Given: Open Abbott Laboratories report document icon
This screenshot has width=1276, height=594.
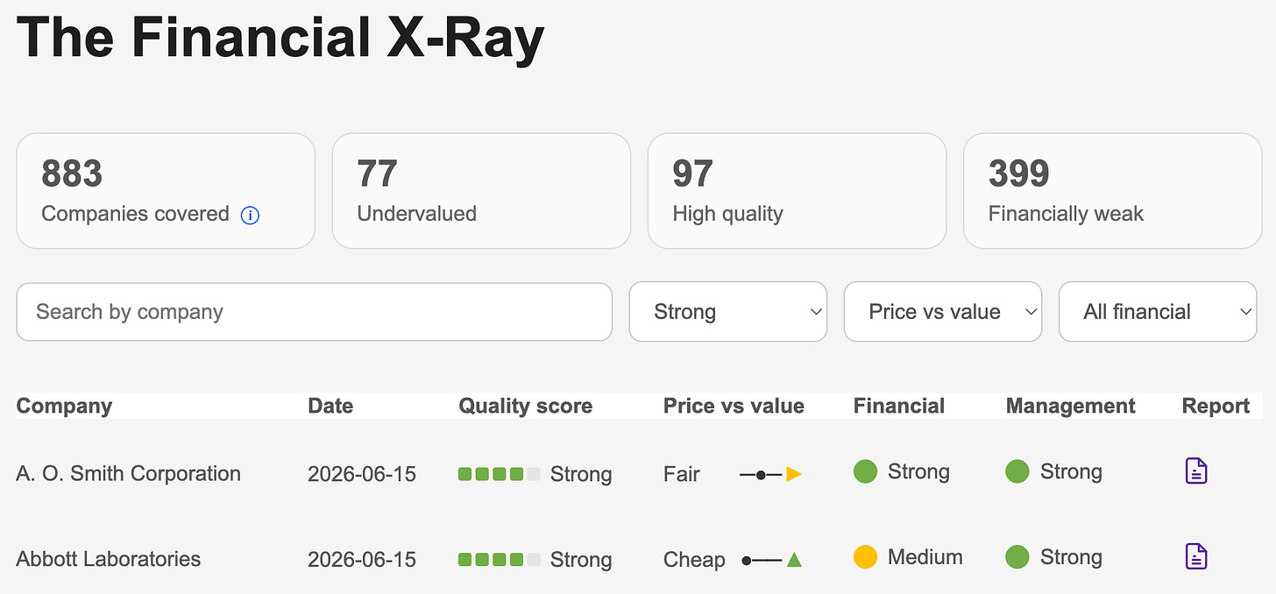Looking at the screenshot, I should [1196, 556].
